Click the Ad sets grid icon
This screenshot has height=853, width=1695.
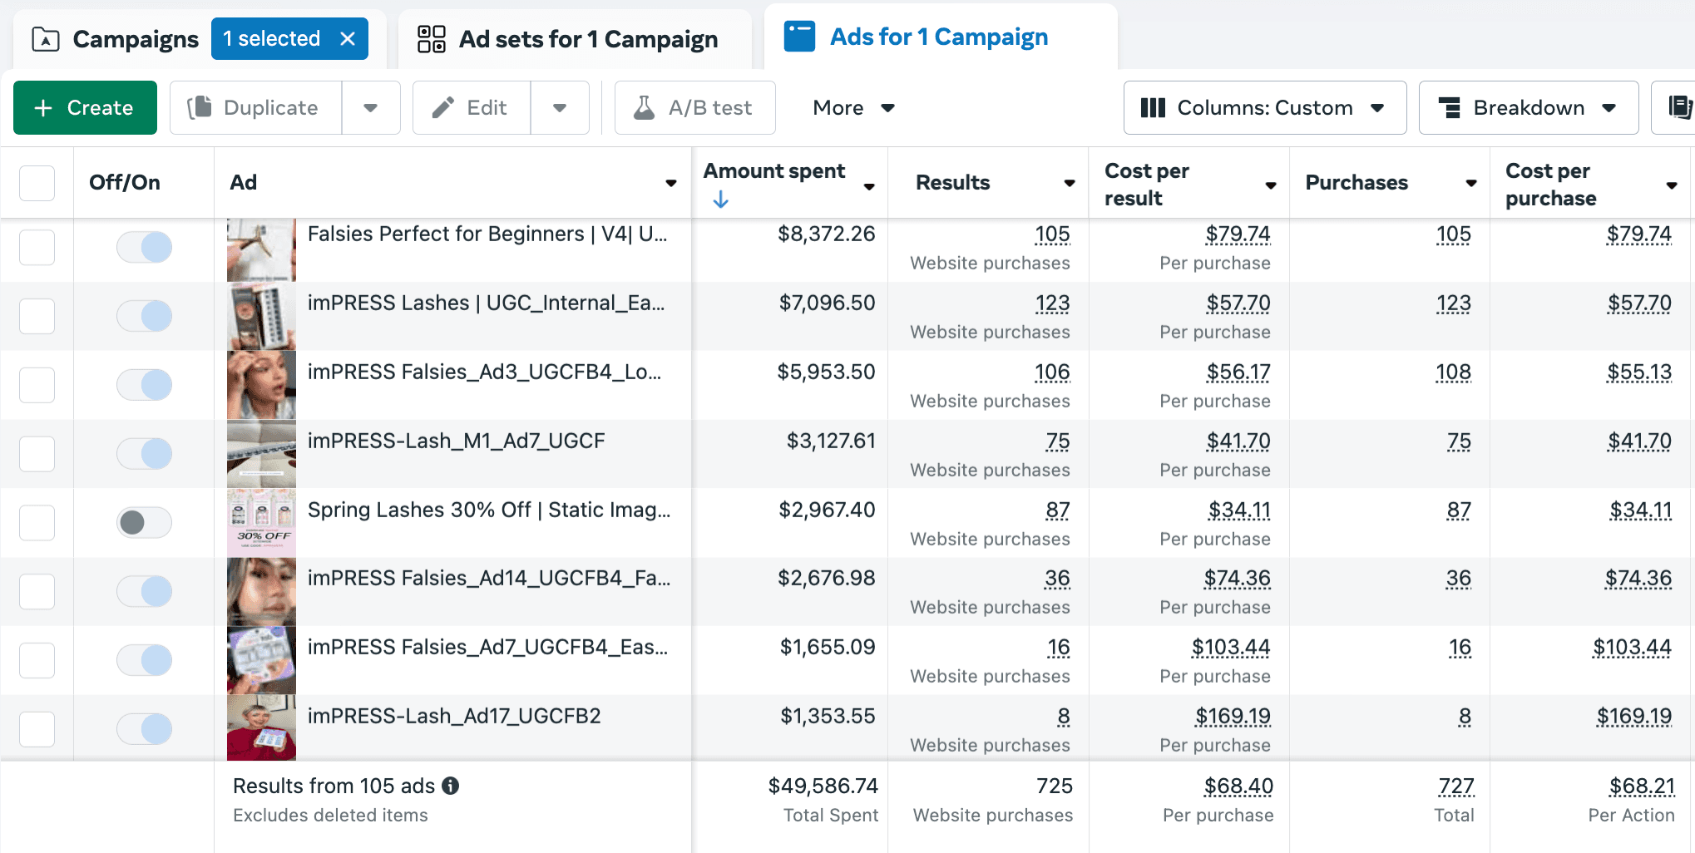[432, 39]
